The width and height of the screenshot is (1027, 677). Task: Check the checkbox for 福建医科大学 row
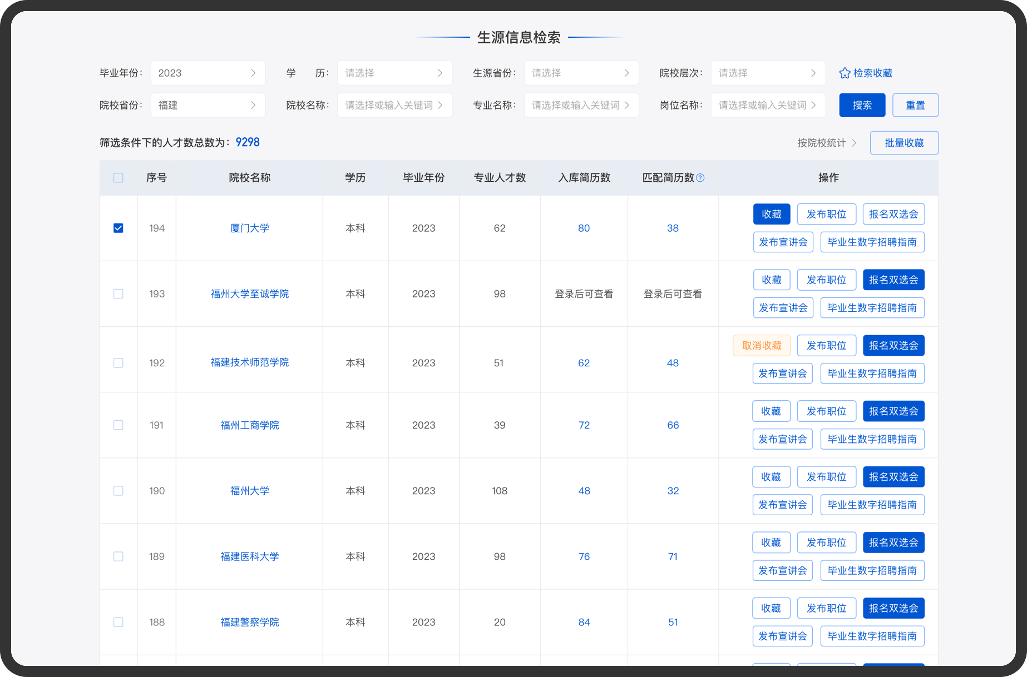tap(119, 556)
